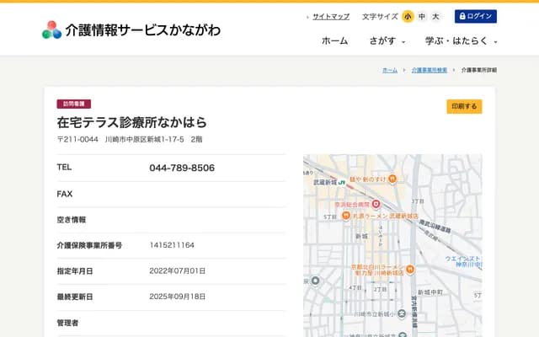Click the 麺や 新のすけ restaurant pin on map
The width and height of the screenshot is (539, 337).
(x=392, y=179)
